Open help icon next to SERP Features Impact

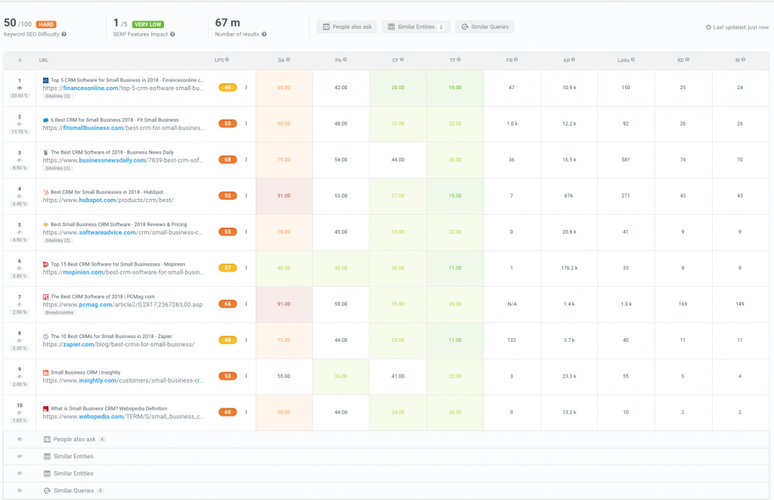[172, 35]
